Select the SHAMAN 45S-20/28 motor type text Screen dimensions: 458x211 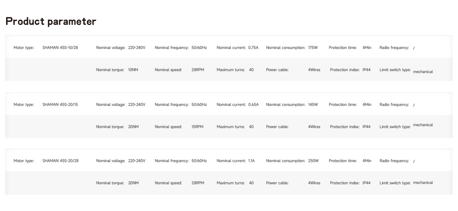coord(60,161)
